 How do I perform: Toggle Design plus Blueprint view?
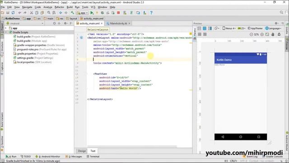coord(210,28)
